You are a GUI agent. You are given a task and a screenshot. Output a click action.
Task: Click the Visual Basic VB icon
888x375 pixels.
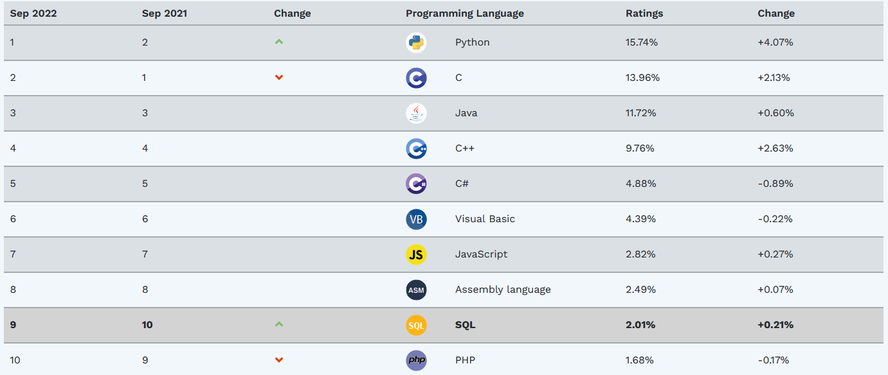tap(416, 219)
